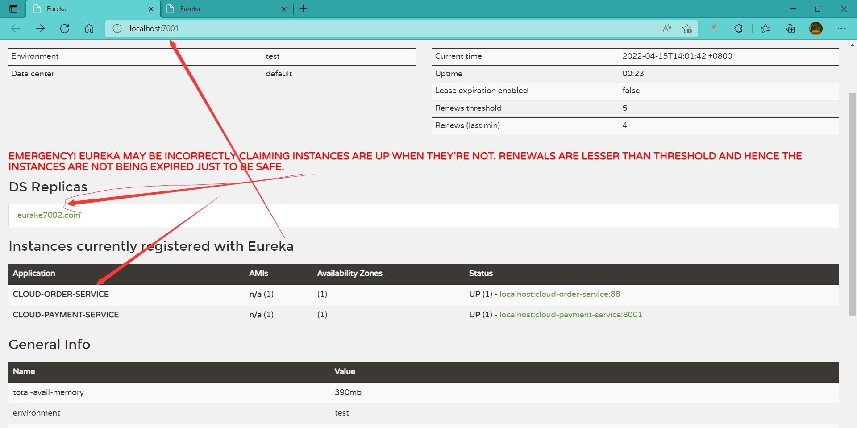This screenshot has width=857, height=428.
Task: Open the Collections icon
Action: pos(790,29)
